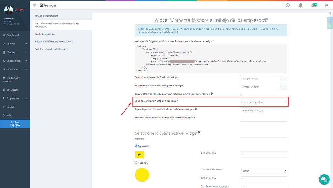This screenshot has width=333, height=188.
Task: Select the Redondo radio option
Action: 136,163
